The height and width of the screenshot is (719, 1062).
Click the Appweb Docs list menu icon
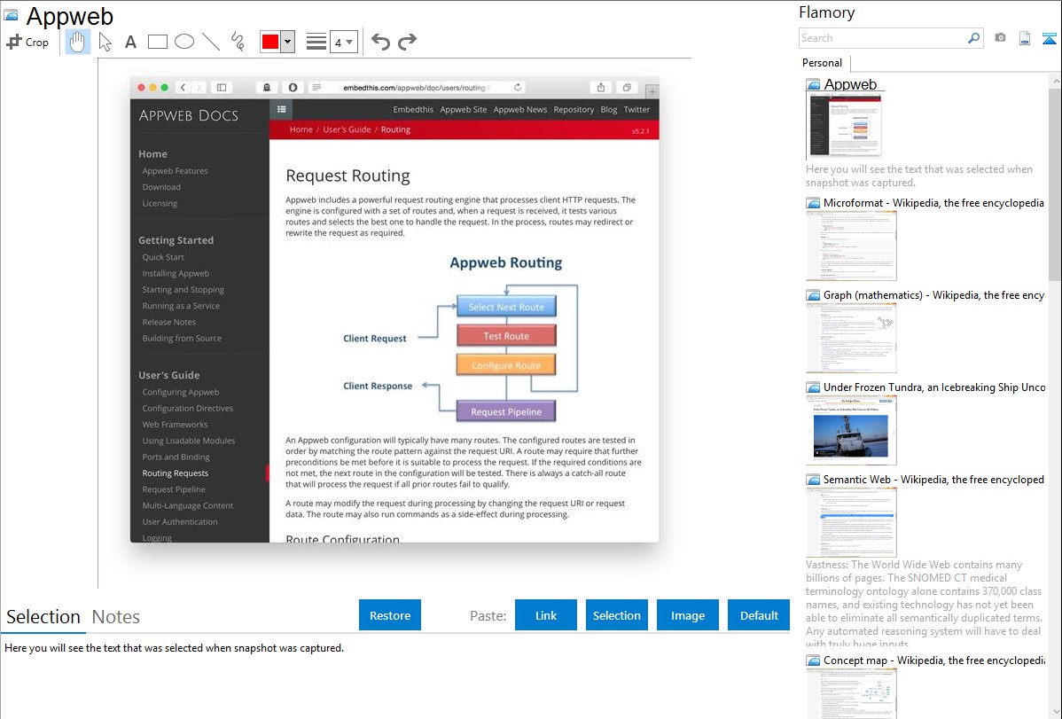pos(282,109)
